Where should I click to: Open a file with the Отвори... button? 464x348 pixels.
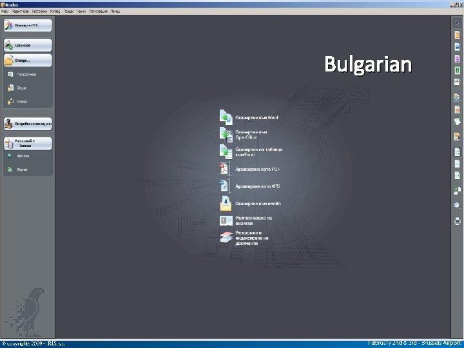pyautogui.click(x=28, y=61)
